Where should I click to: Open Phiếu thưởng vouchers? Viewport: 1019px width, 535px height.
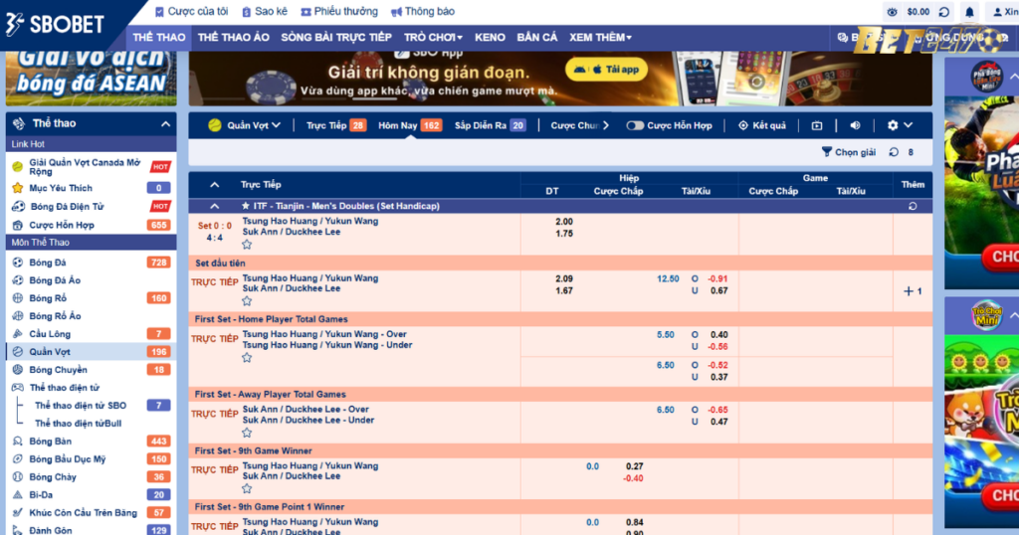pos(338,11)
